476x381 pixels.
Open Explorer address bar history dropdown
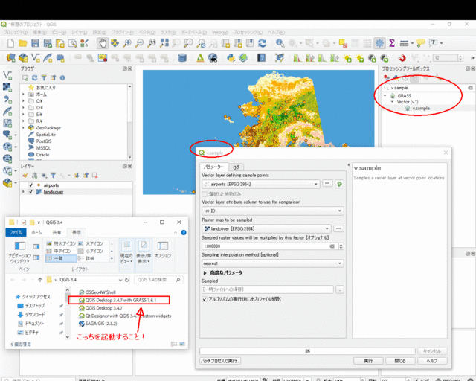[x=120, y=280]
